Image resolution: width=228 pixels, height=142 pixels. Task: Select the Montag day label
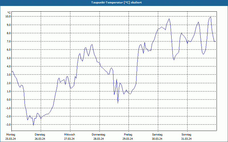coord(11,135)
